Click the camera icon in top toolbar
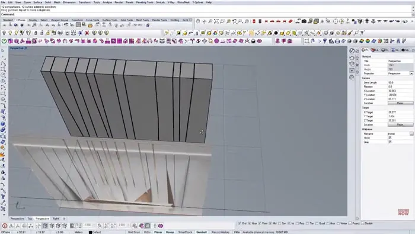This screenshot has height=234, width=415. coord(304,21)
